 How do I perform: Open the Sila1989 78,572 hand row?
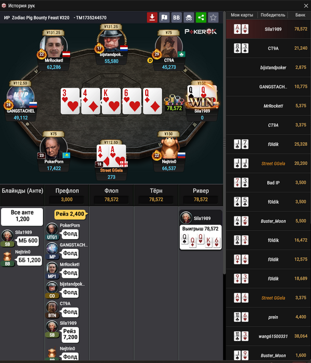coord(268,29)
